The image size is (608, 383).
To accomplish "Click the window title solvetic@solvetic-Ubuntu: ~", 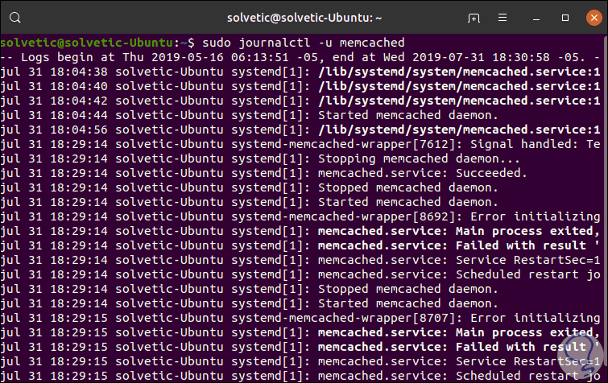I will 302,17.
